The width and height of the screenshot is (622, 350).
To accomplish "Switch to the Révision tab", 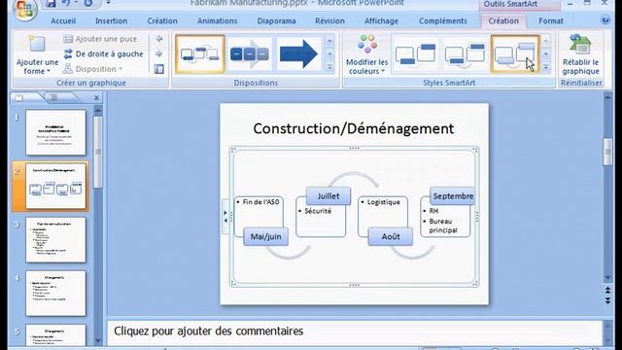I will pyautogui.click(x=329, y=21).
